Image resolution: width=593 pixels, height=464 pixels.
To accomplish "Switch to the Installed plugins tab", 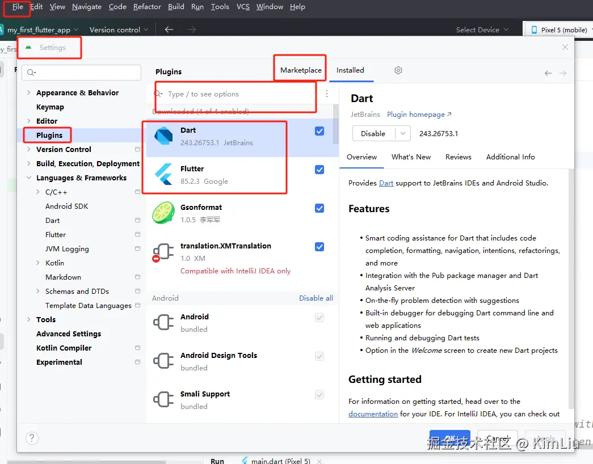I will point(350,70).
